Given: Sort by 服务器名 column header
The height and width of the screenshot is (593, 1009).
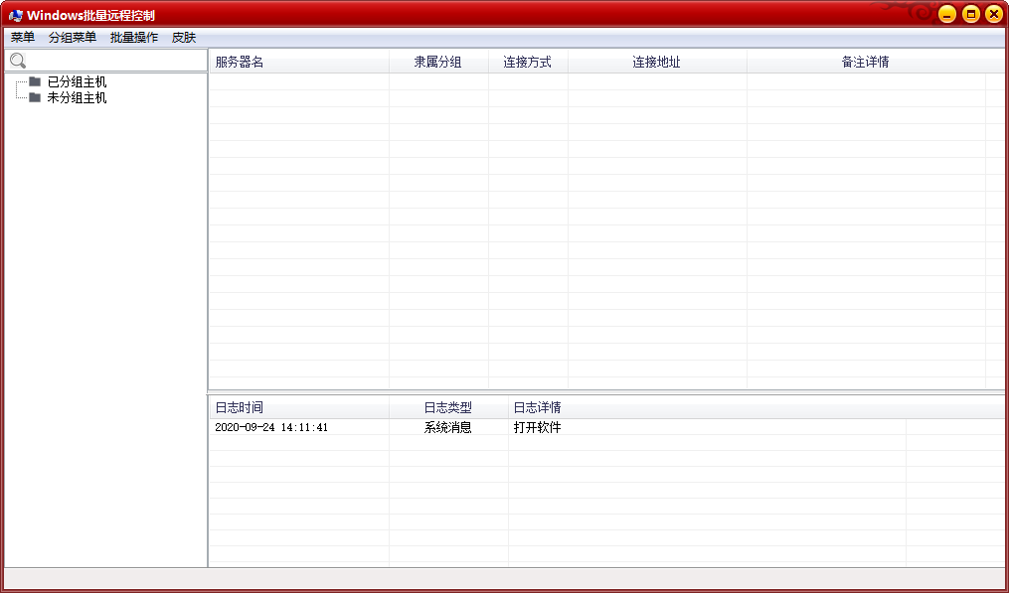Looking at the screenshot, I should click(x=299, y=62).
